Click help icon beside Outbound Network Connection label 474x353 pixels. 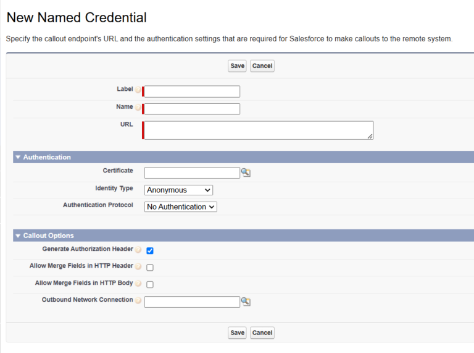(138, 300)
